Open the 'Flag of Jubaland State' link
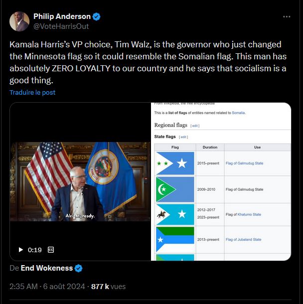This screenshot has width=303, height=304. pyautogui.click(x=243, y=240)
